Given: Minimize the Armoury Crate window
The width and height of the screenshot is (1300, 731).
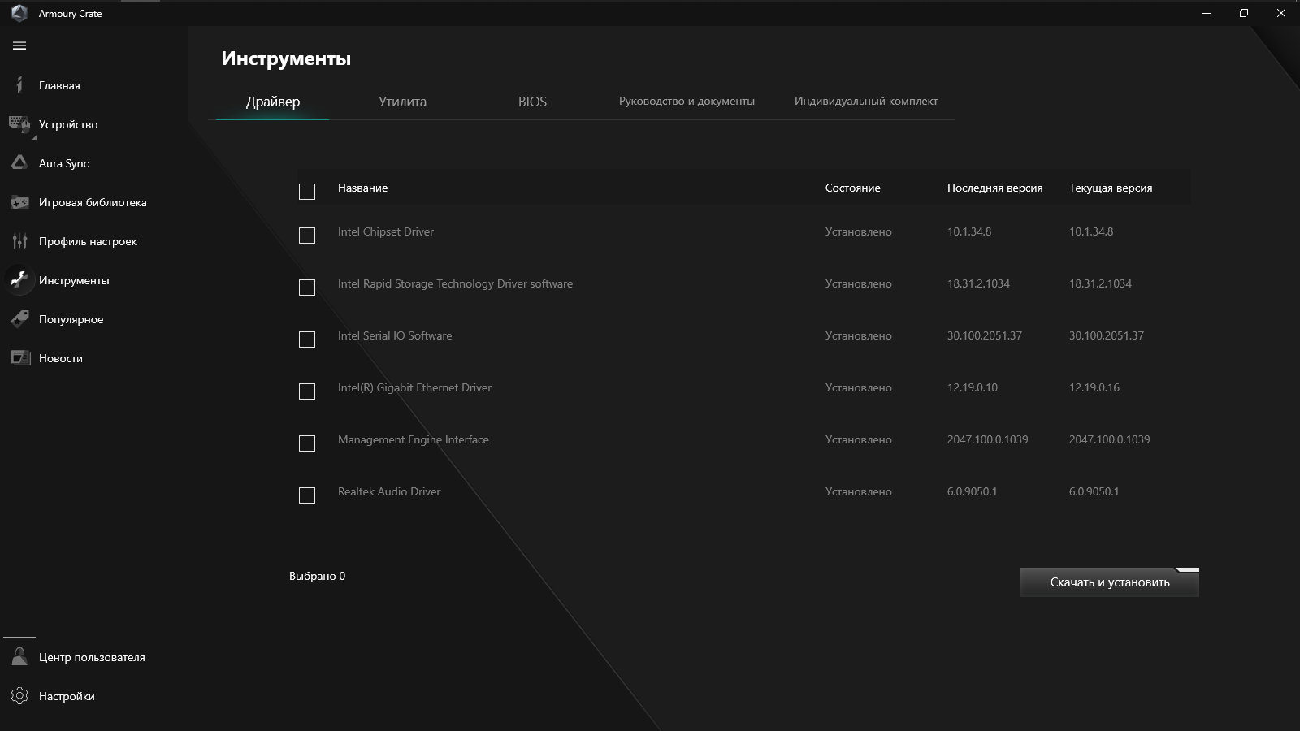Looking at the screenshot, I should click(1207, 13).
